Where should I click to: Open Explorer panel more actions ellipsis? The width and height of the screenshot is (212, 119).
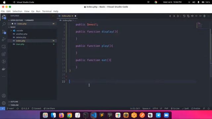click(x=53, y=16)
